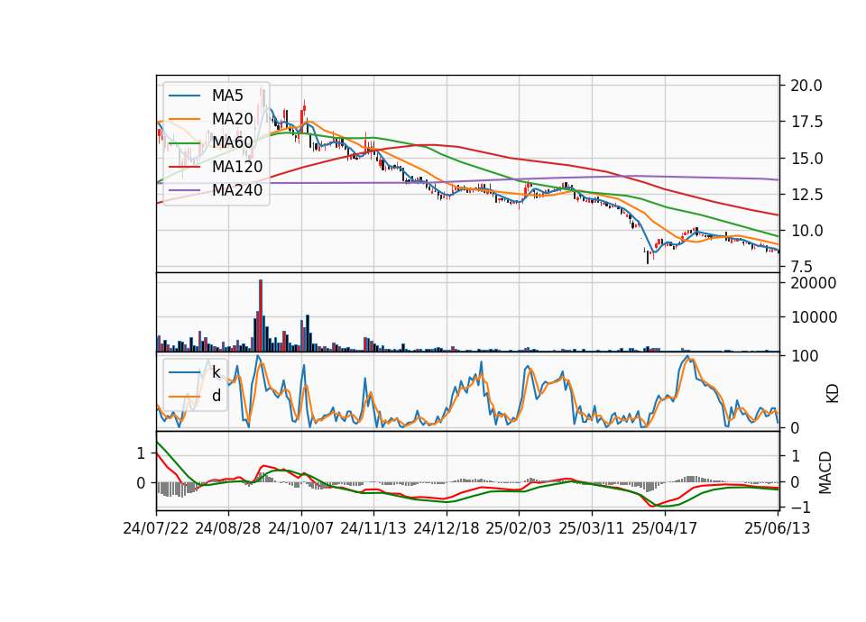Click the 25/03/11 date axis label
Screen dimensions: 866x622
(x=592, y=528)
